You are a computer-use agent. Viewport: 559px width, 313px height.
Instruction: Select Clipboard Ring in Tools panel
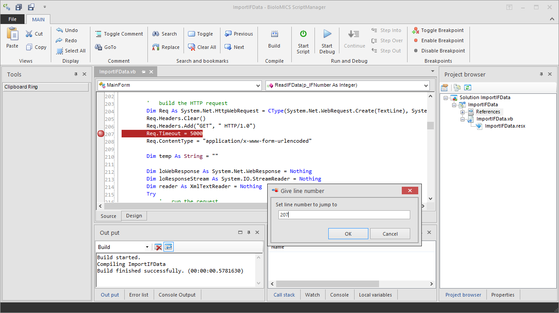[x=46, y=87]
